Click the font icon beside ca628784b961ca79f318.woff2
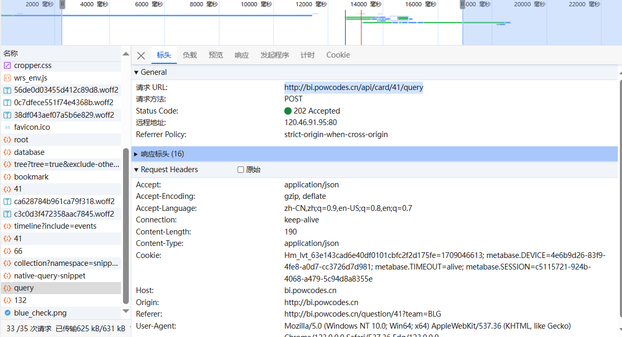Screen dimensions: 622x337 tap(7, 201)
